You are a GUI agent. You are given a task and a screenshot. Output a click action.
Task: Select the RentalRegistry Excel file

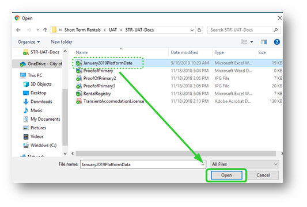point(179,94)
